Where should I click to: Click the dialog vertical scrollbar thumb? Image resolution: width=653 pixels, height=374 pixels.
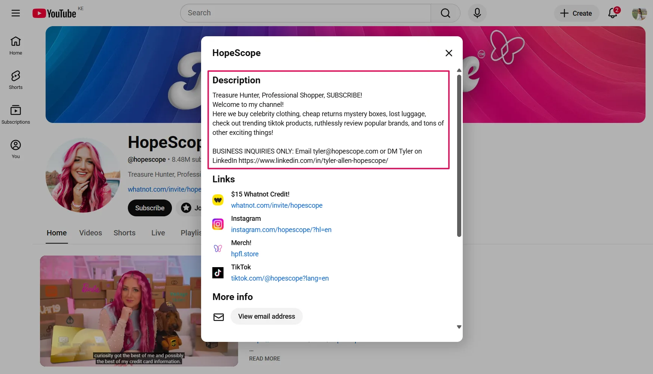[459, 155]
